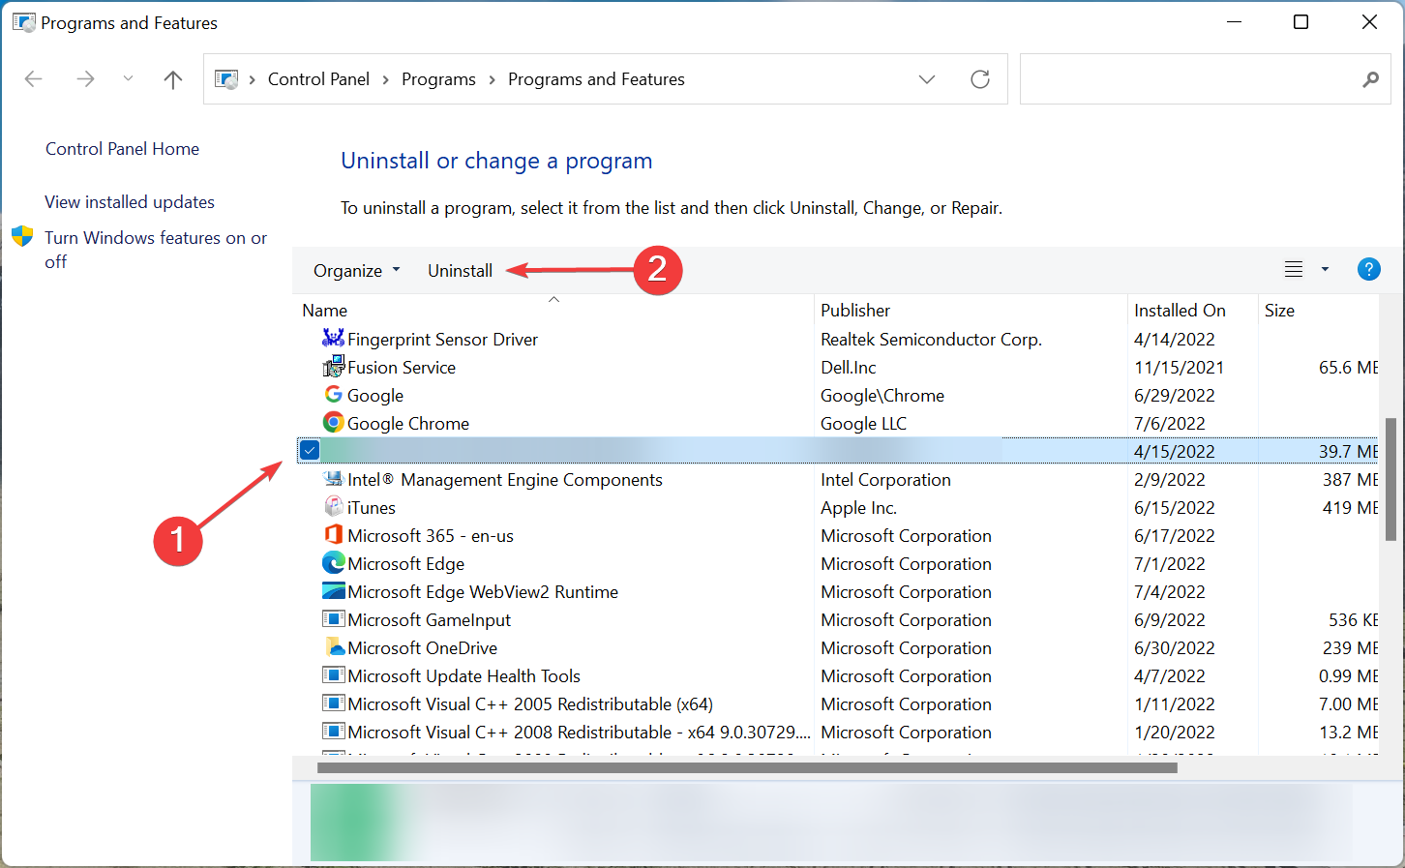Click the Programs and Features breadcrumb
1405x868 pixels.
[x=596, y=79]
